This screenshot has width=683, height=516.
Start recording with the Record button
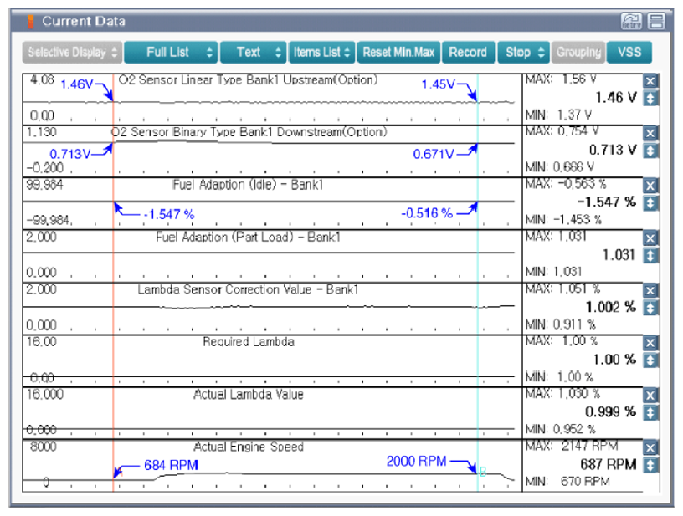point(468,52)
